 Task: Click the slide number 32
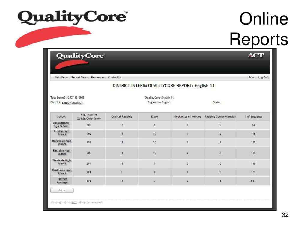coord(285,215)
